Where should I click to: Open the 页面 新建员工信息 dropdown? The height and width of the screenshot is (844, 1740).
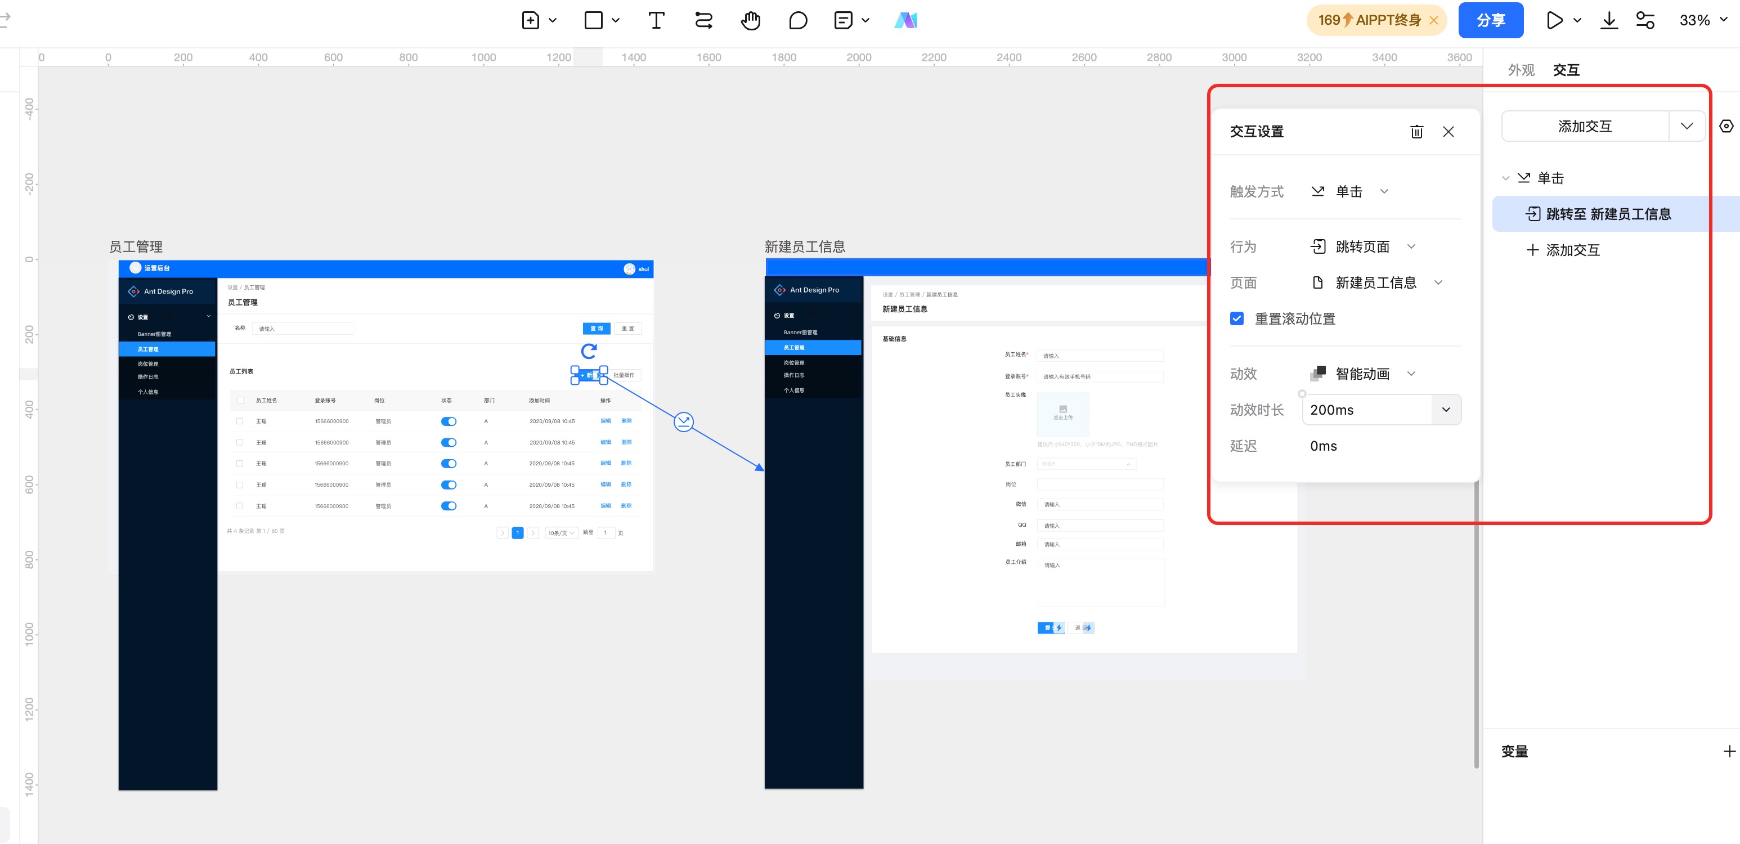pos(1376,283)
